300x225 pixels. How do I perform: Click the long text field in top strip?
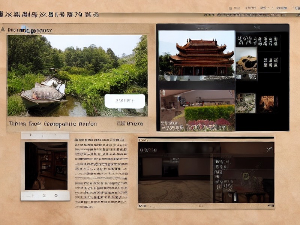[251, 15]
